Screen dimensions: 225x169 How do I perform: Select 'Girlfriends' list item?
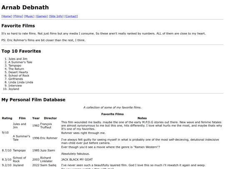click(x=16, y=79)
